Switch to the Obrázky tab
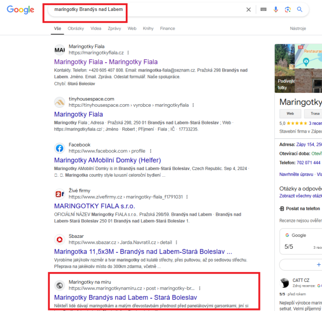This screenshot has width=322, height=311. pos(76,29)
